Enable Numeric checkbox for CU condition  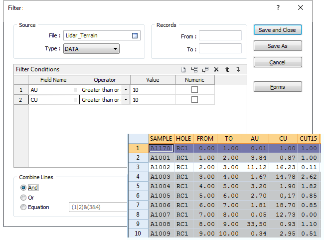click(195, 100)
